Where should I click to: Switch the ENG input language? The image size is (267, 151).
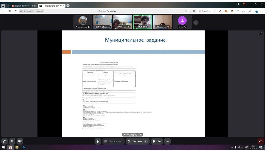click(x=246, y=147)
